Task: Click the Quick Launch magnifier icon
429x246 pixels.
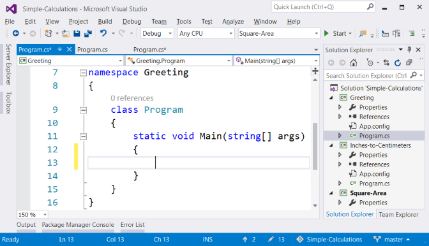Action: pyautogui.click(x=370, y=6)
